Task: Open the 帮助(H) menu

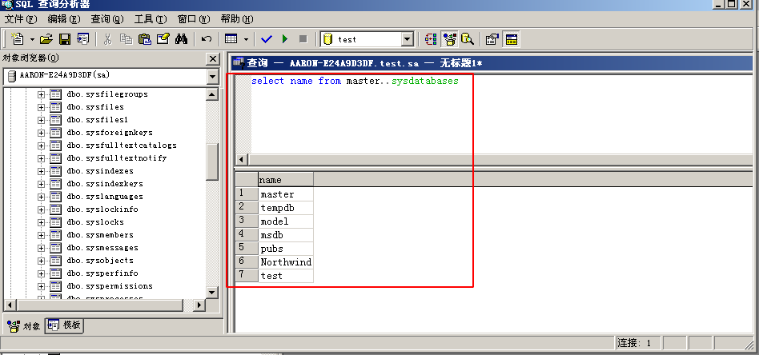Action: click(x=237, y=19)
